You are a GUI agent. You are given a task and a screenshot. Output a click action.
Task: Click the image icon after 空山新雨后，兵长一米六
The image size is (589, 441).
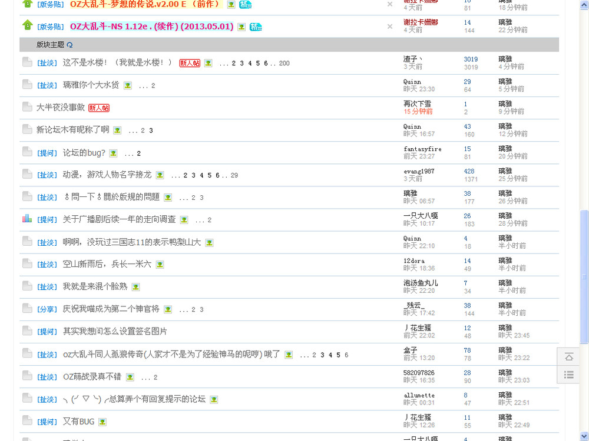coord(160,265)
